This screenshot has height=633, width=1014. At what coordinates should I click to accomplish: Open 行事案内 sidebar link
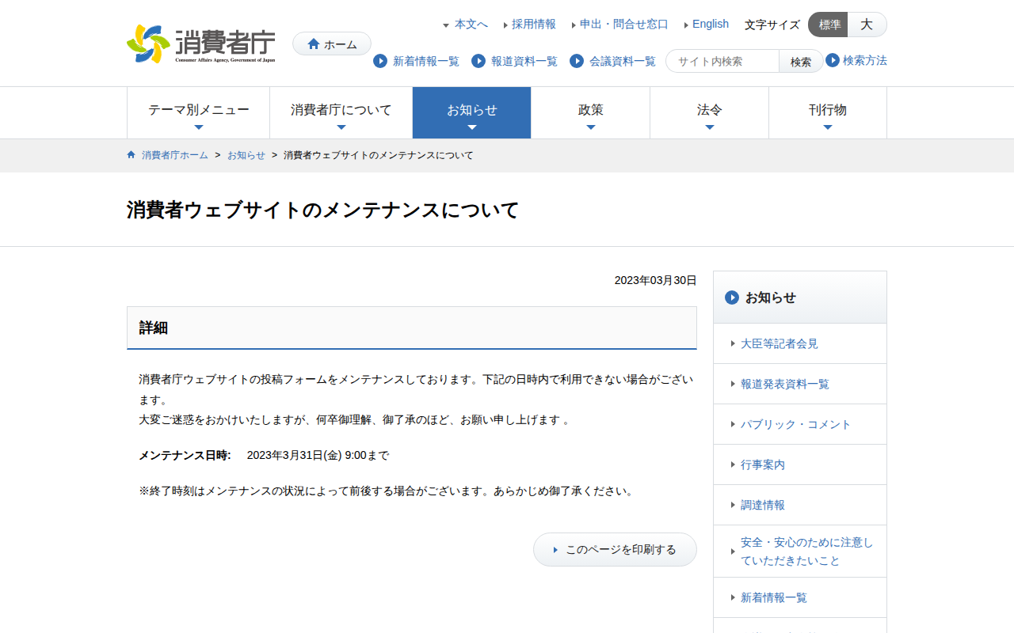pyautogui.click(x=763, y=464)
